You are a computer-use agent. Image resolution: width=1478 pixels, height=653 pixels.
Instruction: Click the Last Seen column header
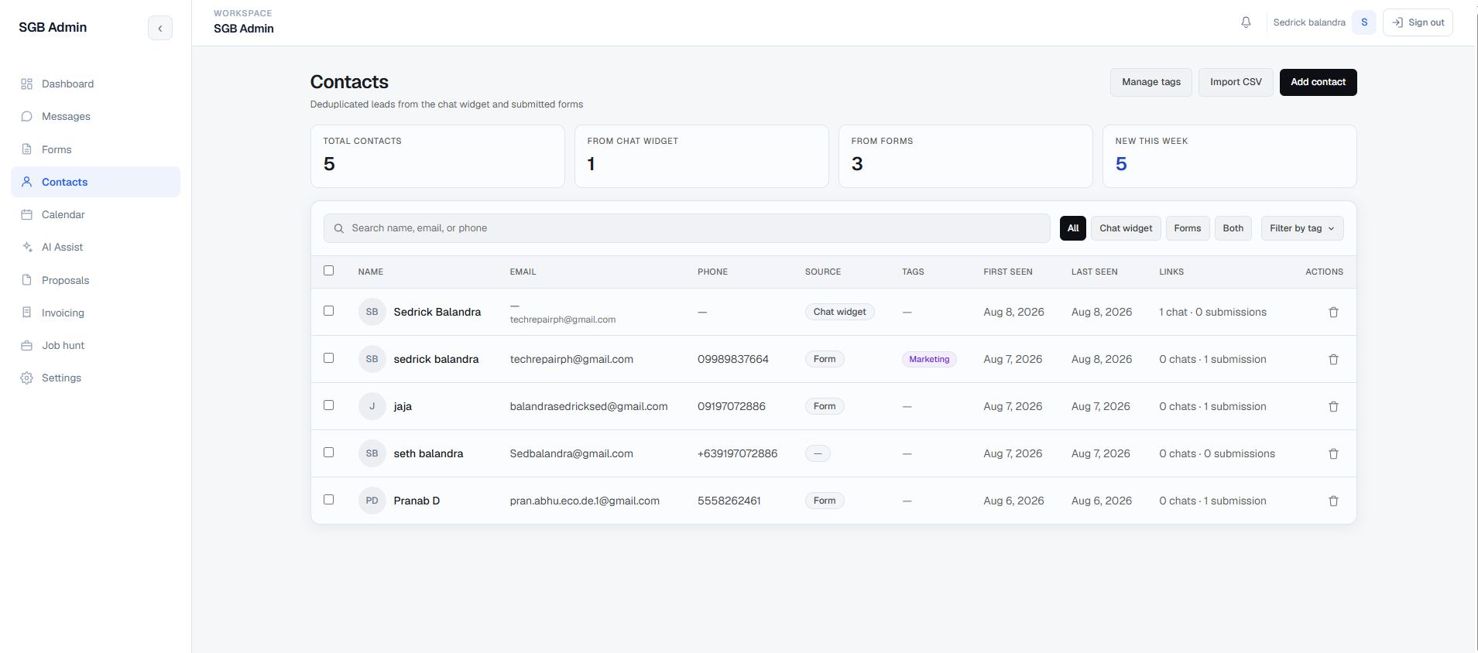(1094, 272)
